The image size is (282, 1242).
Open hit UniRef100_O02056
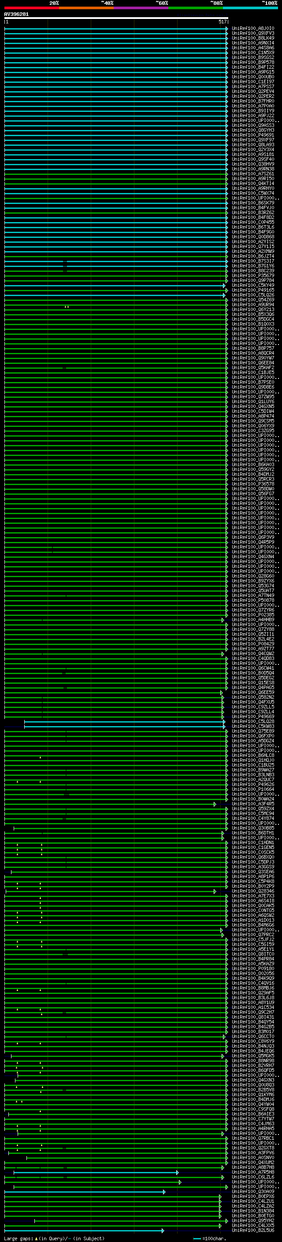tap(253, 973)
